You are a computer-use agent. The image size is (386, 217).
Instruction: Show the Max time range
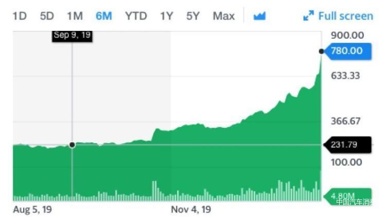tap(223, 16)
